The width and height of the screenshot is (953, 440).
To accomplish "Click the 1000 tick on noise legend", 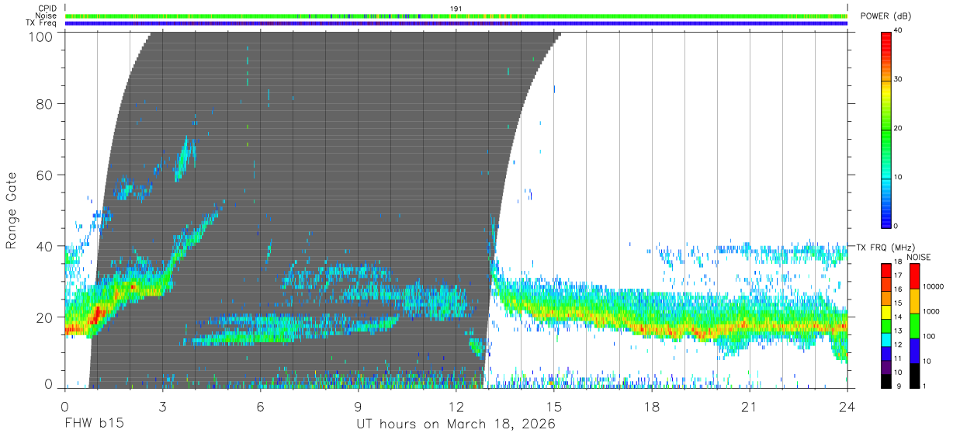I will coord(930,311).
